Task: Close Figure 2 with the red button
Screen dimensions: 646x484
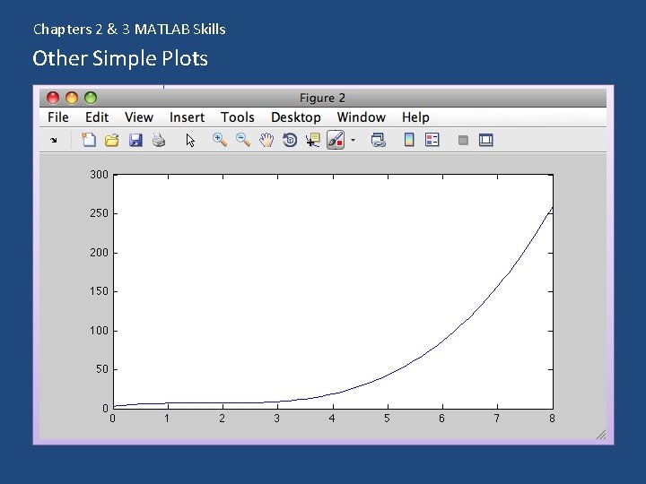Action: click(x=53, y=98)
